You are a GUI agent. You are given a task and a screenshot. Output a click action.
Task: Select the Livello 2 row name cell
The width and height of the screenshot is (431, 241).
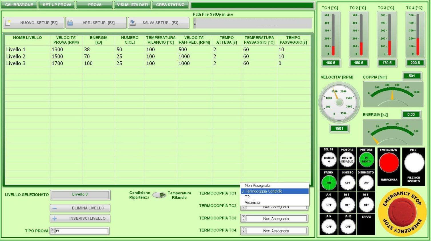click(28, 56)
